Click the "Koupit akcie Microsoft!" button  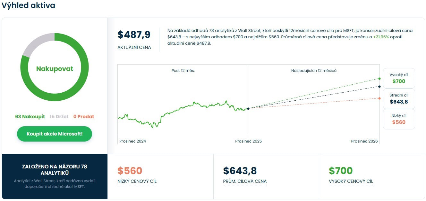point(55,134)
